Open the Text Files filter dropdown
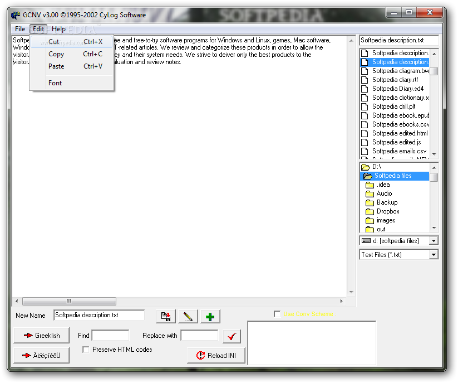The width and height of the screenshot is (458, 383). pos(434,255)
